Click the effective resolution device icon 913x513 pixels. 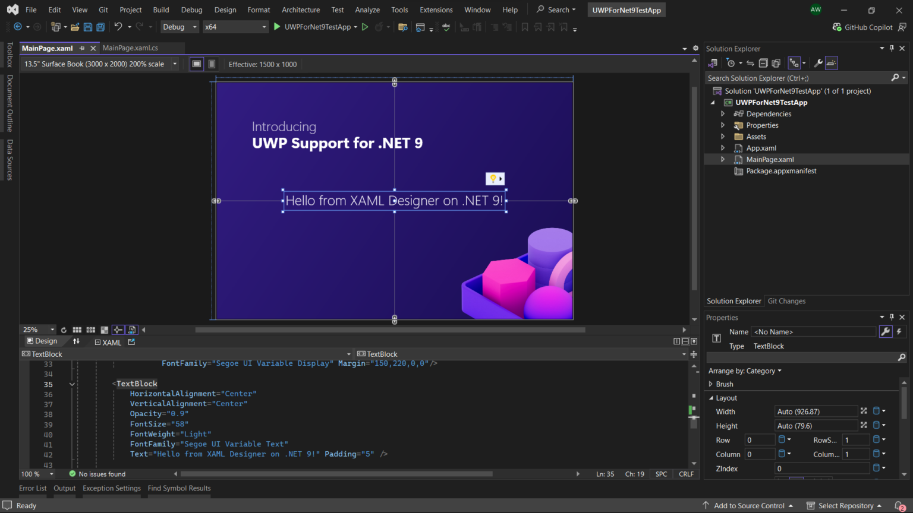pyautogui.click(x=196, y=64)
